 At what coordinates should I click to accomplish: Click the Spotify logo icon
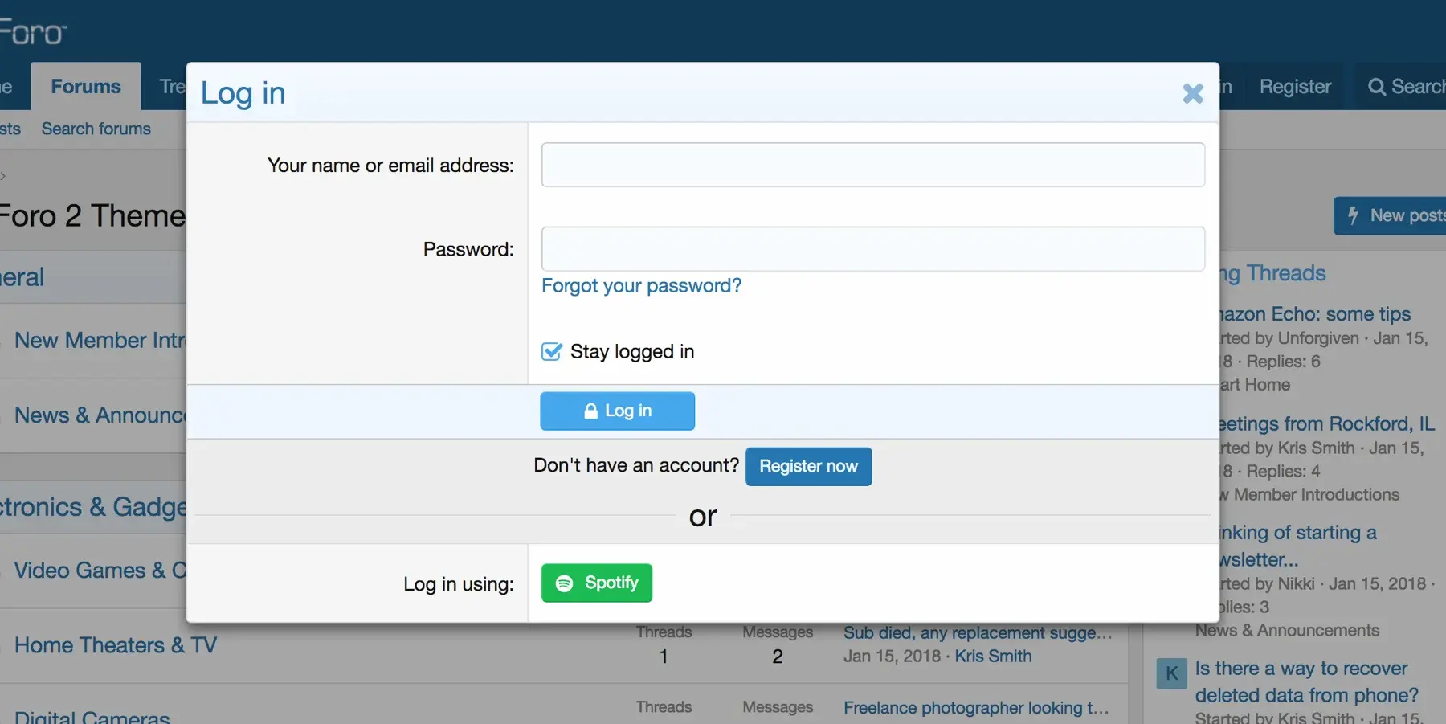[x=565, y=583]
